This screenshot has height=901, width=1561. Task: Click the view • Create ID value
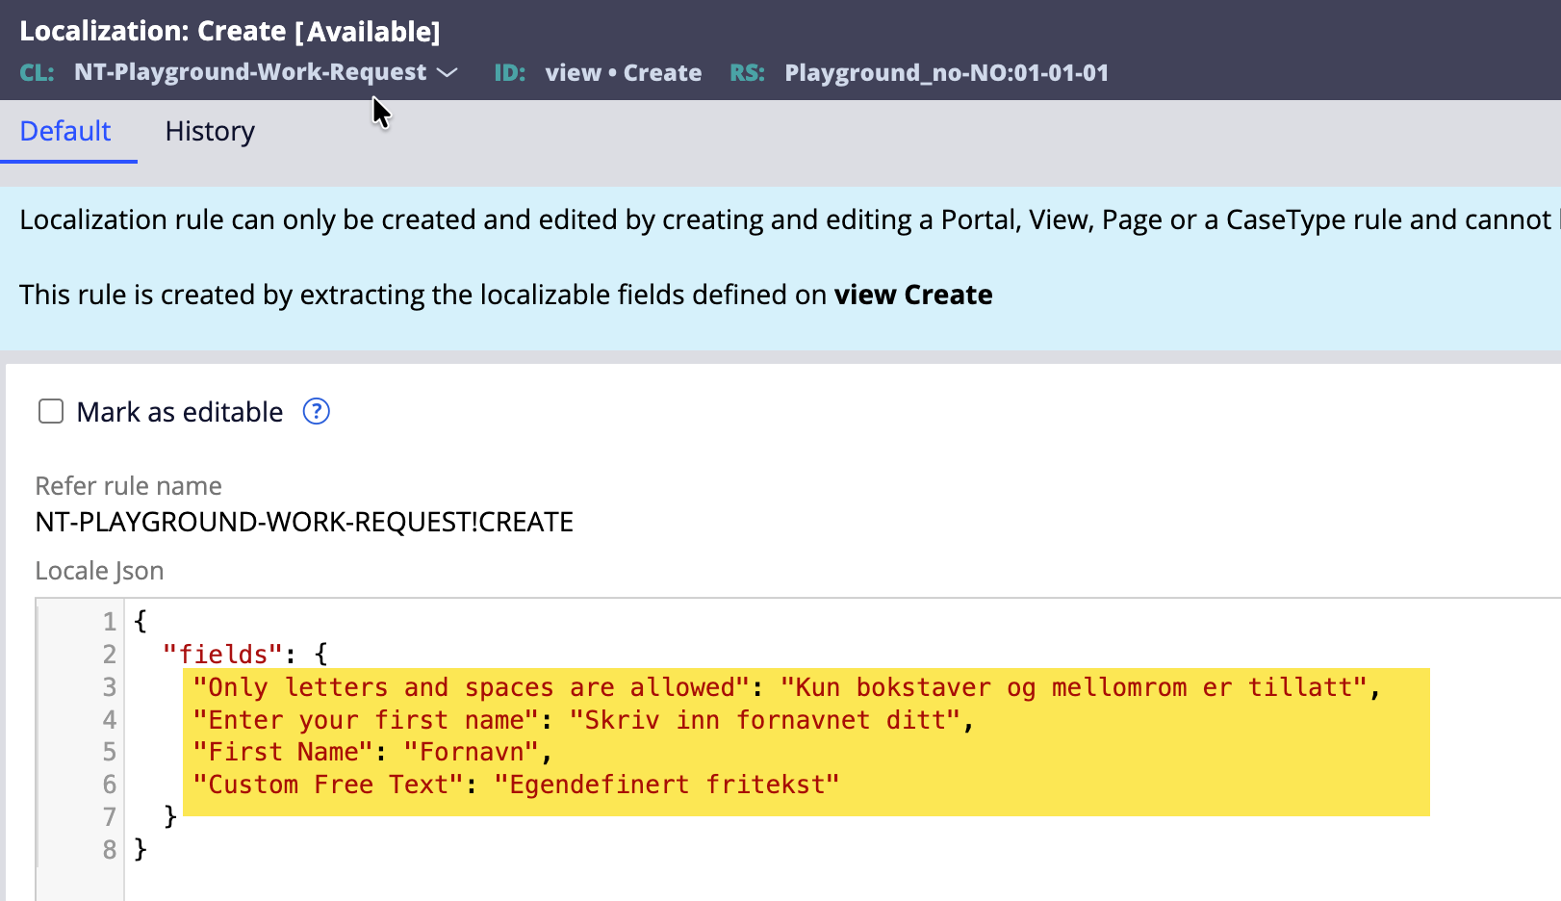(x=623, y=73)
